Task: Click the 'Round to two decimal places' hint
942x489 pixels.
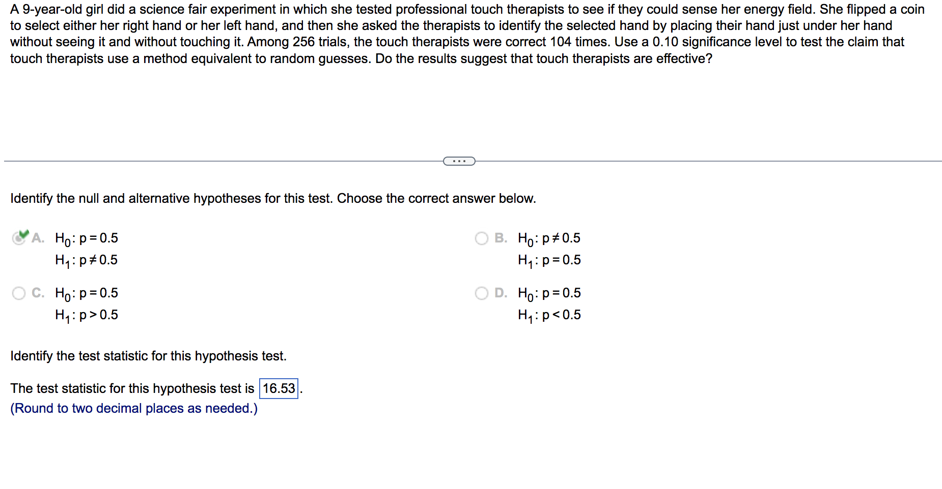Action: point(134,408)
